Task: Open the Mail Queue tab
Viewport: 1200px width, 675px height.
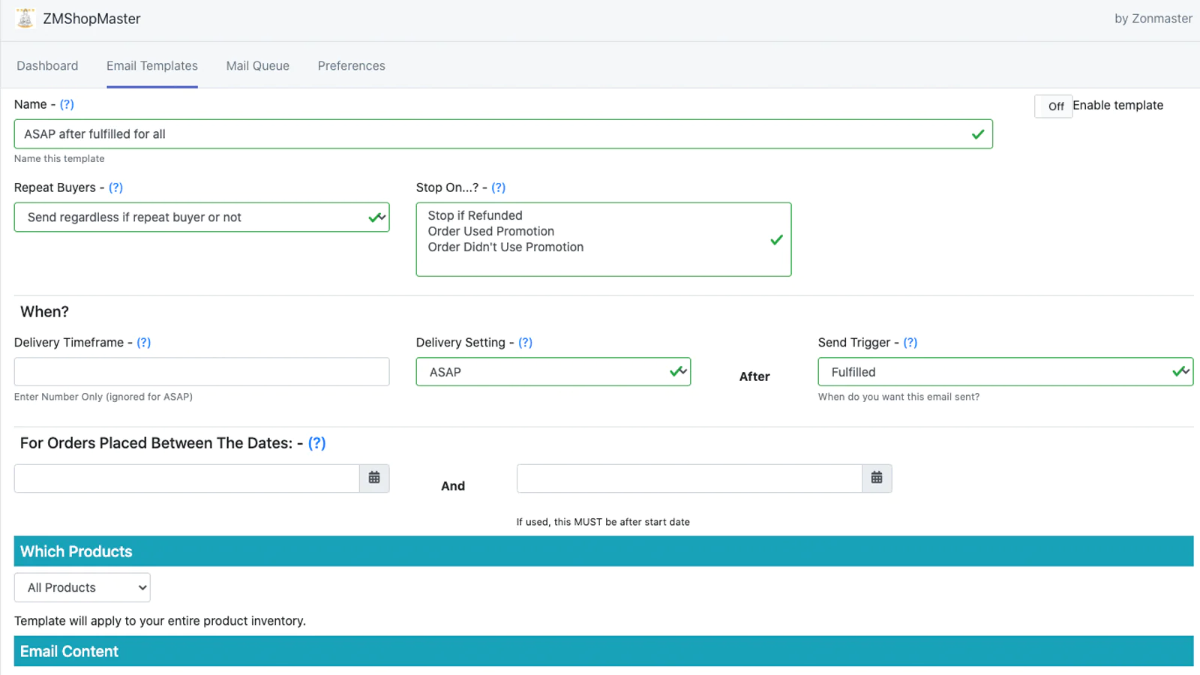Action: (258, 66)
